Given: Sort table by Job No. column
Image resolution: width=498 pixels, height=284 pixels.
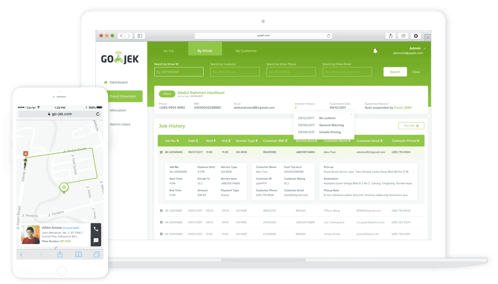Looking at the screenshot, I should click(172, 141).
